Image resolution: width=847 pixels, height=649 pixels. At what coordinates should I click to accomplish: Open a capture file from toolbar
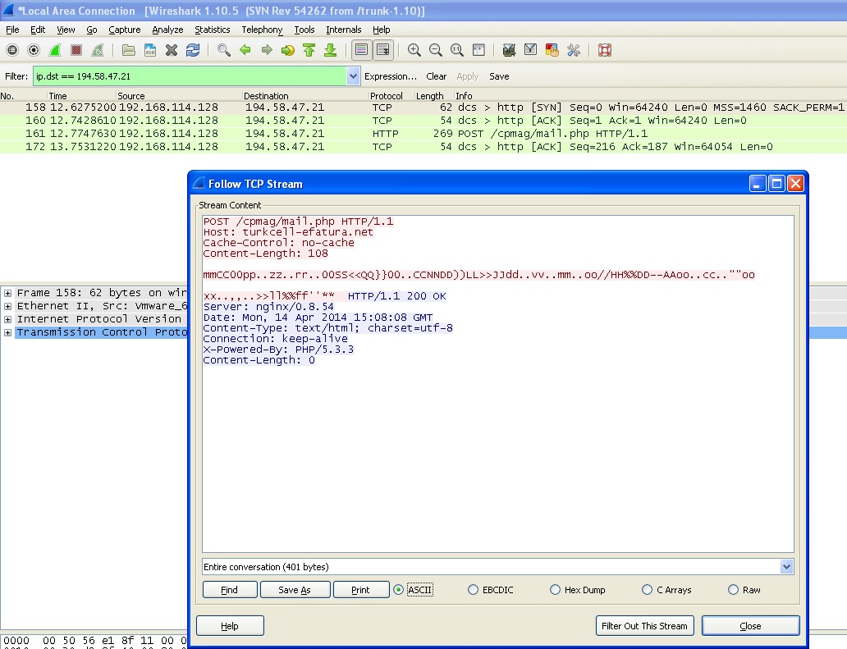tap(129, 50)
